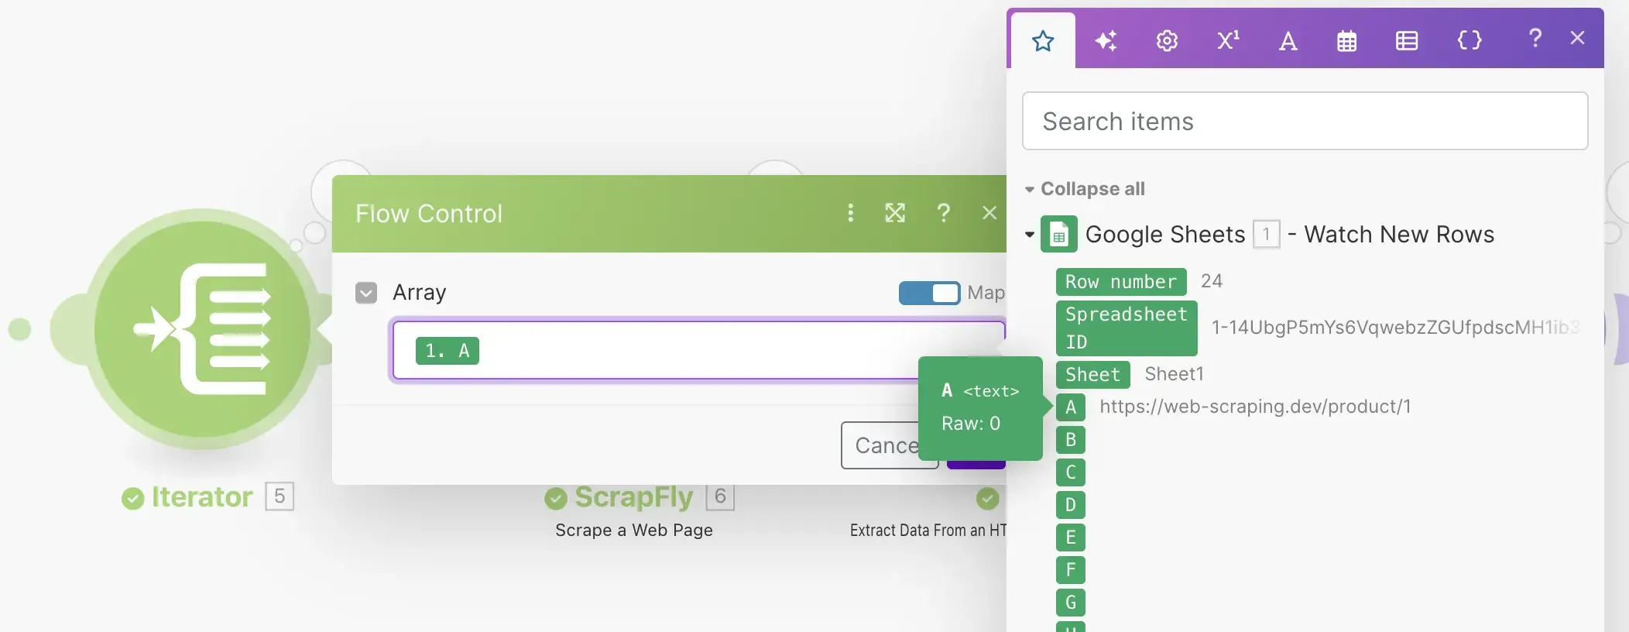The height and width of the screenshot is (632, 1629).
Task: Switch to the General functions gear tab
Action: click(x=1167, y=40)
